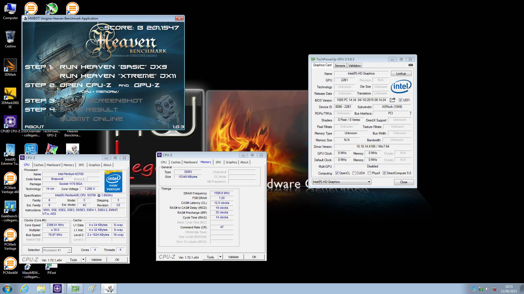The height and width of the screenshot is (294, 524).
Task: Open the CPUID CPU-Z desktop shortcut
Action: point(10,124)
